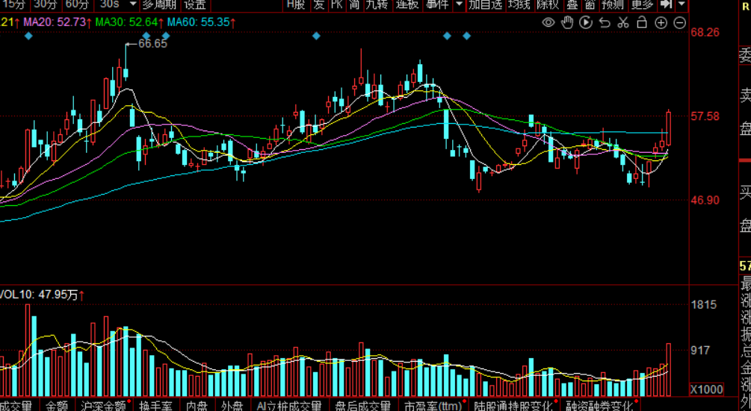Screen dimensions: 751x411
Task: Click the circular replay play icon
Action: click(x=586, y=22)
